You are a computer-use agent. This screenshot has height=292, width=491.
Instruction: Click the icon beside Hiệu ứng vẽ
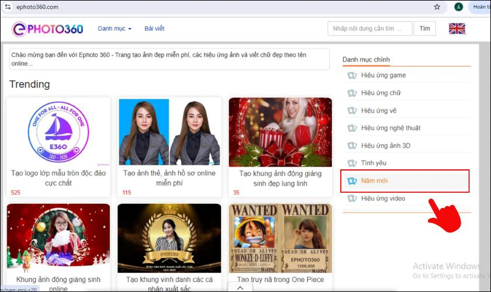coord(352,110)
